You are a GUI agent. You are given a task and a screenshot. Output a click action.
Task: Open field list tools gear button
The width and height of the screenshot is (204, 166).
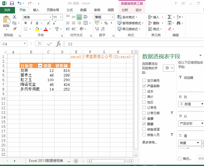click(x=168, y=68)
